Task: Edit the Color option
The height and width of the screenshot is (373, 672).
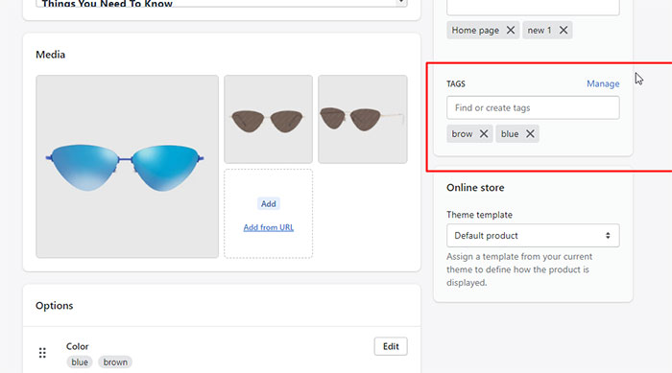Action: coord(391,346)
